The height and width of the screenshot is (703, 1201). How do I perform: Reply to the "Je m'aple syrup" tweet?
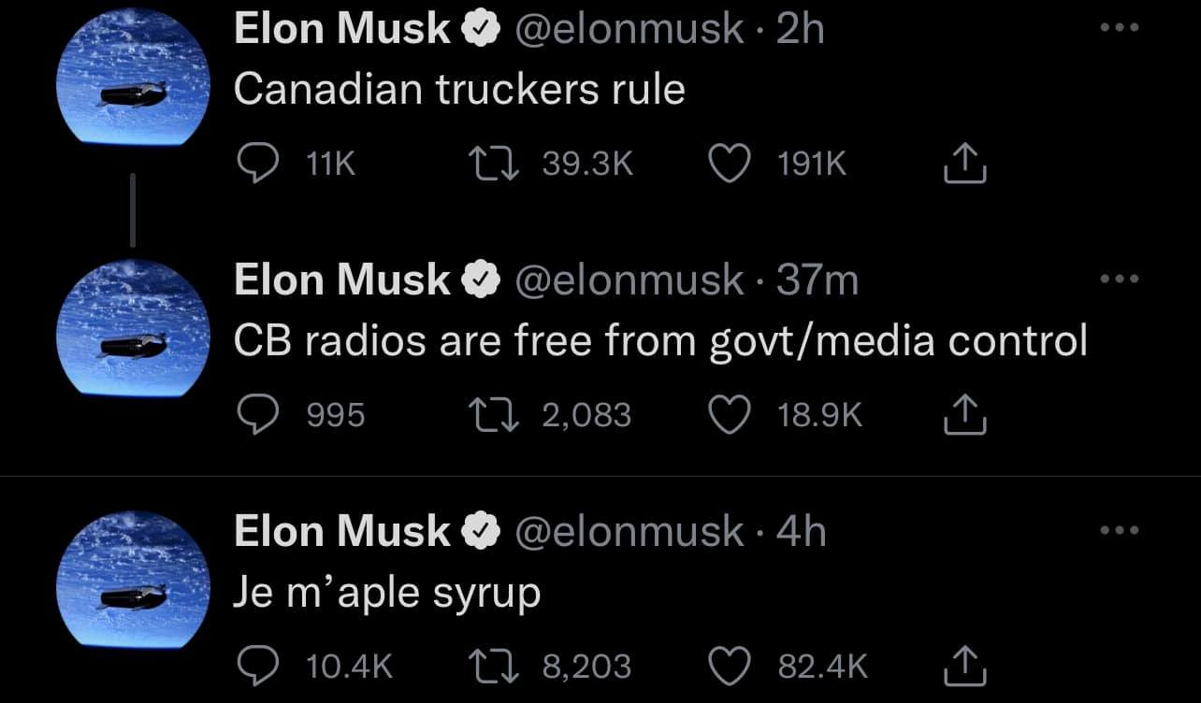(253, 666)
